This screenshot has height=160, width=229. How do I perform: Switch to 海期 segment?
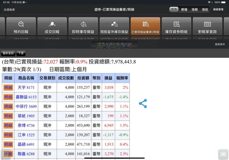pos(195,10)
